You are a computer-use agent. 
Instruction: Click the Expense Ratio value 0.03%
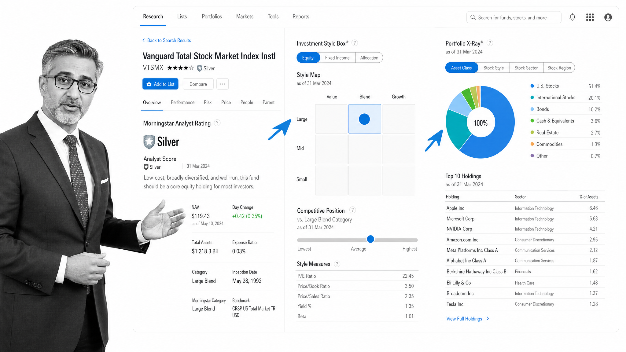tap(239, 251)
